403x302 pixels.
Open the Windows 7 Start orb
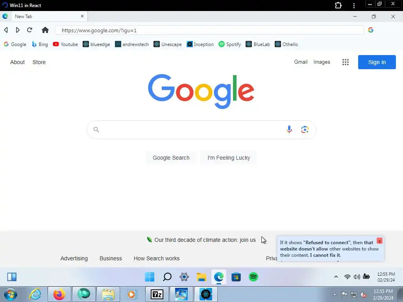tap(10, 294)
